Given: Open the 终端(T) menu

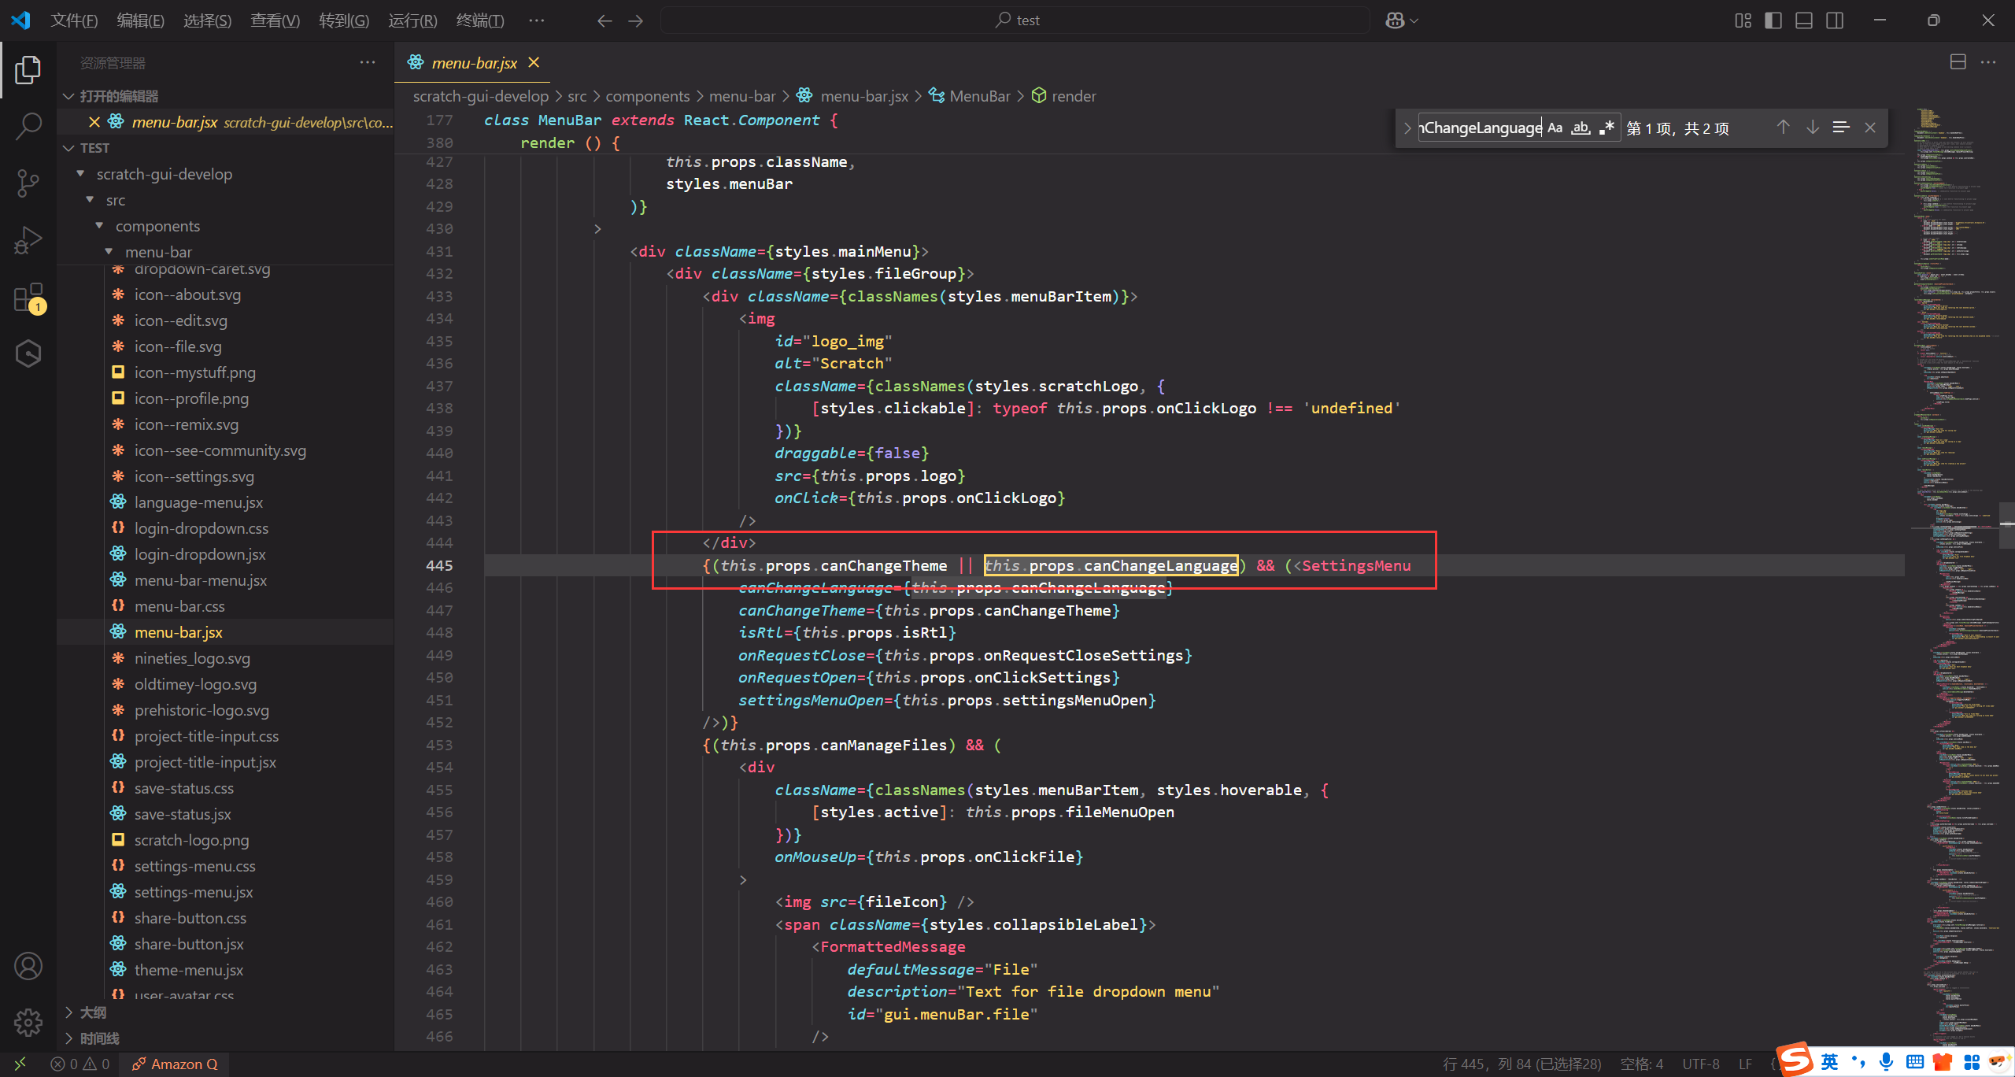Looking at the screenshot, I should click(x=479, y=20).
